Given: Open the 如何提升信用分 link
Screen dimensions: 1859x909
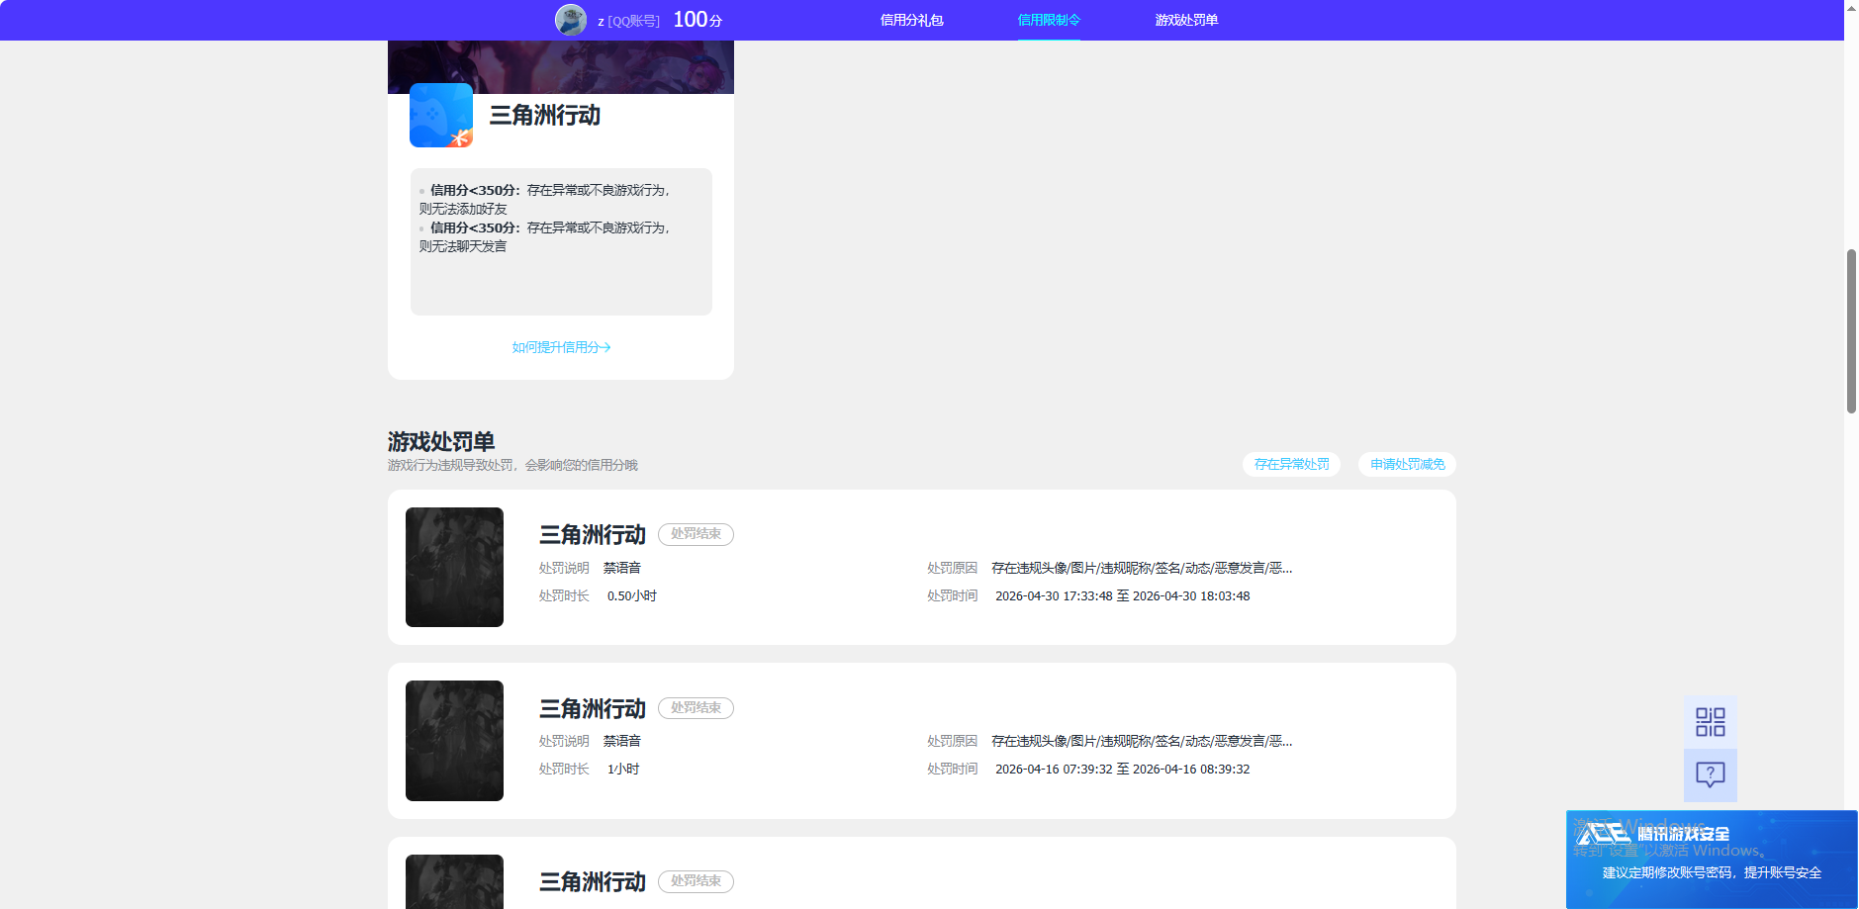Looking at the screenshot, I should [561, 347].
